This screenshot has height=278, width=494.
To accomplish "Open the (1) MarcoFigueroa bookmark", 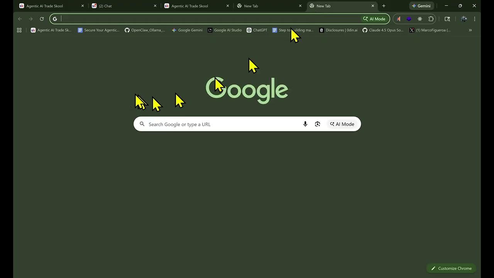I will tap(430, 30).
